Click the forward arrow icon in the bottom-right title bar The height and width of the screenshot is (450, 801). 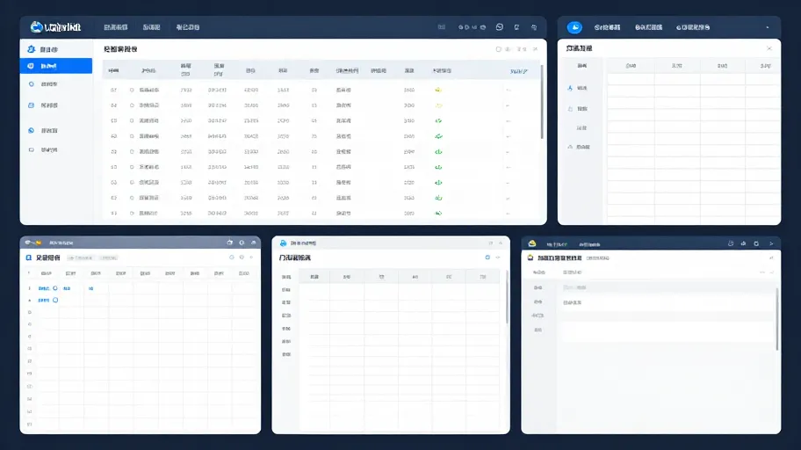[x=771, y=243]
